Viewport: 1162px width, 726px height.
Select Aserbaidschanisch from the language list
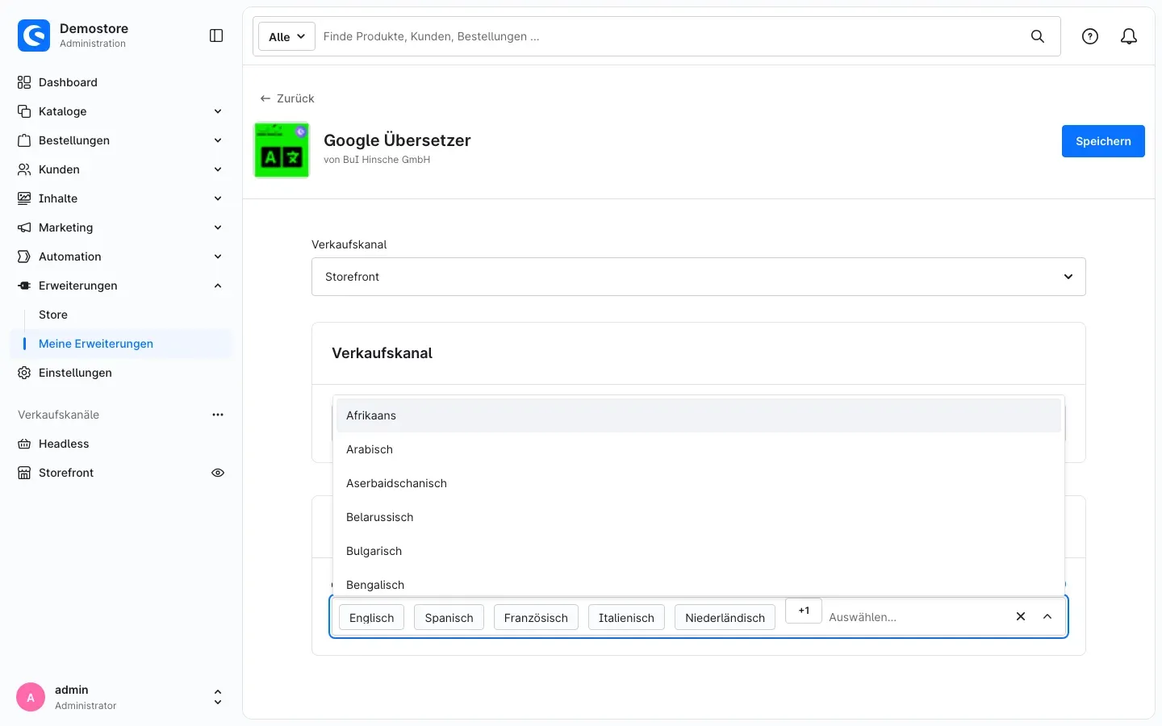tap(699, 483)
